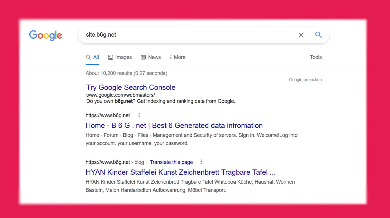Expand the More search options menu
This screenshot has height=218, width=390.
pyautogui.click(x=177, y=57)
